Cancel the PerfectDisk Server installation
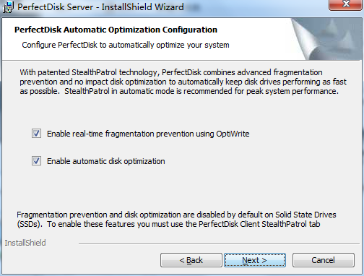Viewport: 364px width, 276px height. (324, 260)
